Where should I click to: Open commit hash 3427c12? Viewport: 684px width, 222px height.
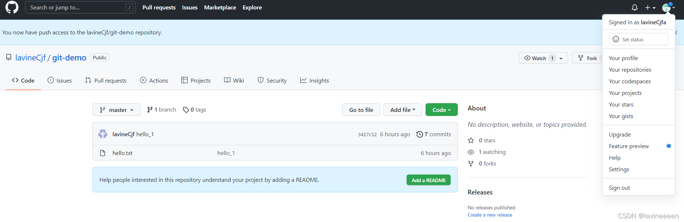367,134
